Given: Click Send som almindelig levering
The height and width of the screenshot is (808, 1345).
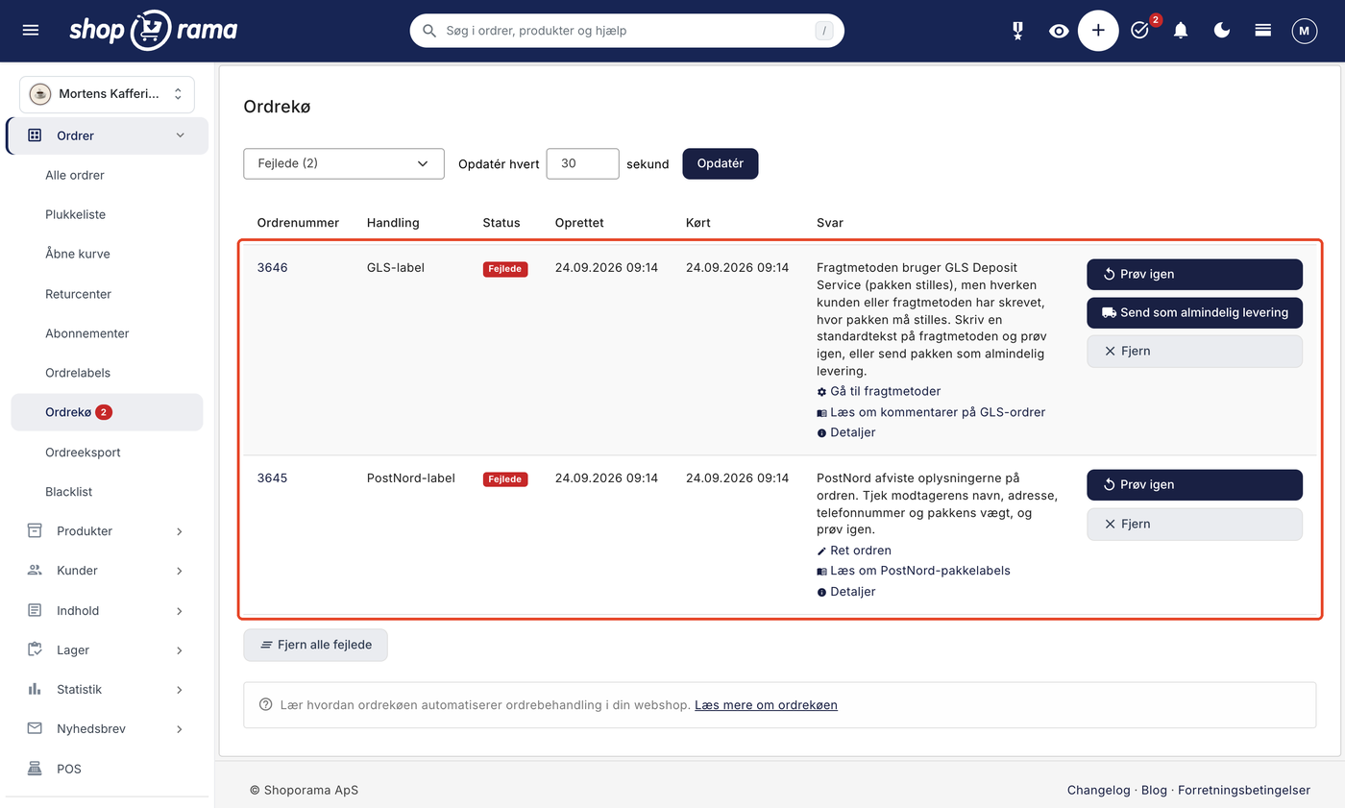Looking at the screenshot, I should point(1194,312).
